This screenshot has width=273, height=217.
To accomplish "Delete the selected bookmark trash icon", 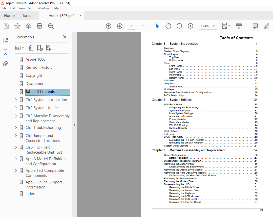I will click(31, 48).
